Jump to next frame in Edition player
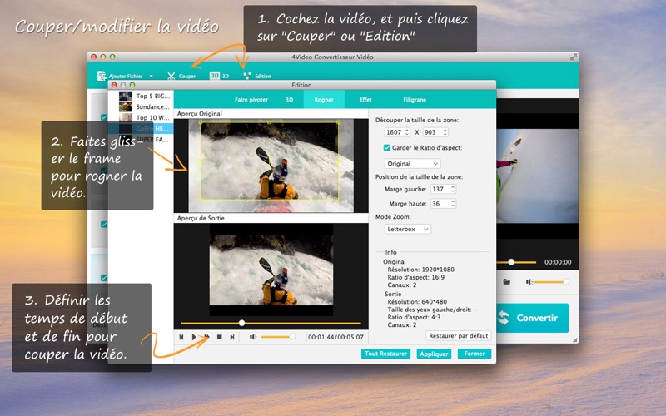The image size is (666, 416). [x=232, y=337]
